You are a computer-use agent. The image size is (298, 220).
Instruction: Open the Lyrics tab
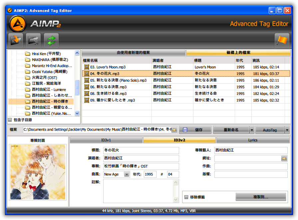click(252, 140)
